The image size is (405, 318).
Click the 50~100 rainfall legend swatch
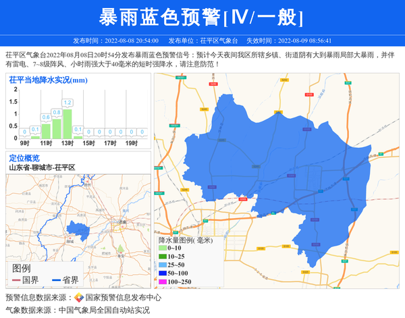(163, 273)
